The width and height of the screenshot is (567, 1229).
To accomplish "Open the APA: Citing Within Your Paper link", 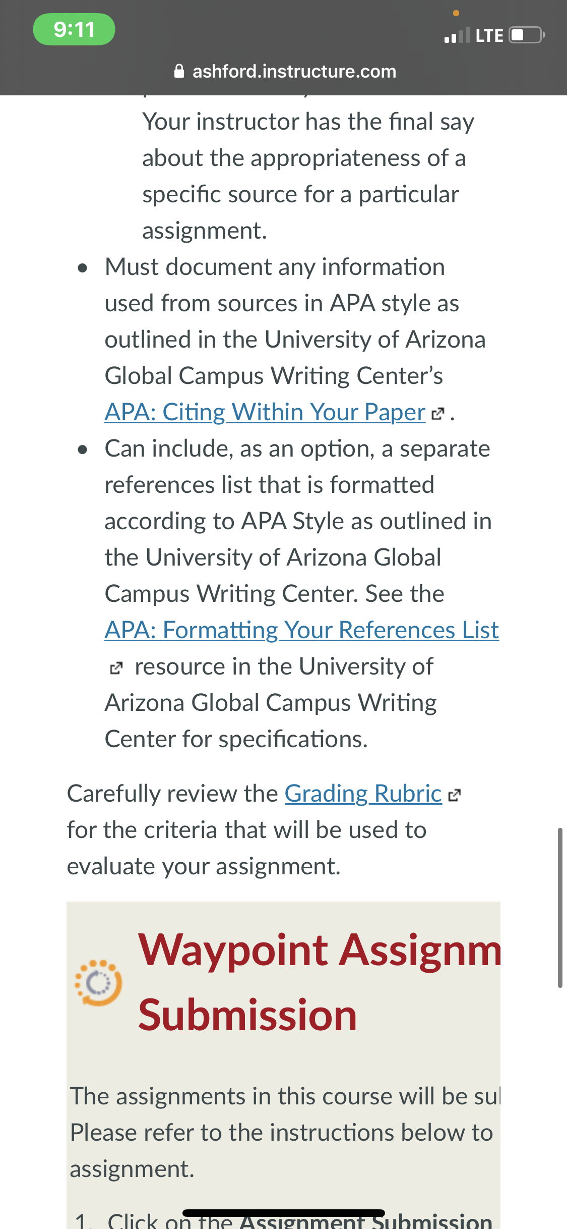I will tap(265, 412).
